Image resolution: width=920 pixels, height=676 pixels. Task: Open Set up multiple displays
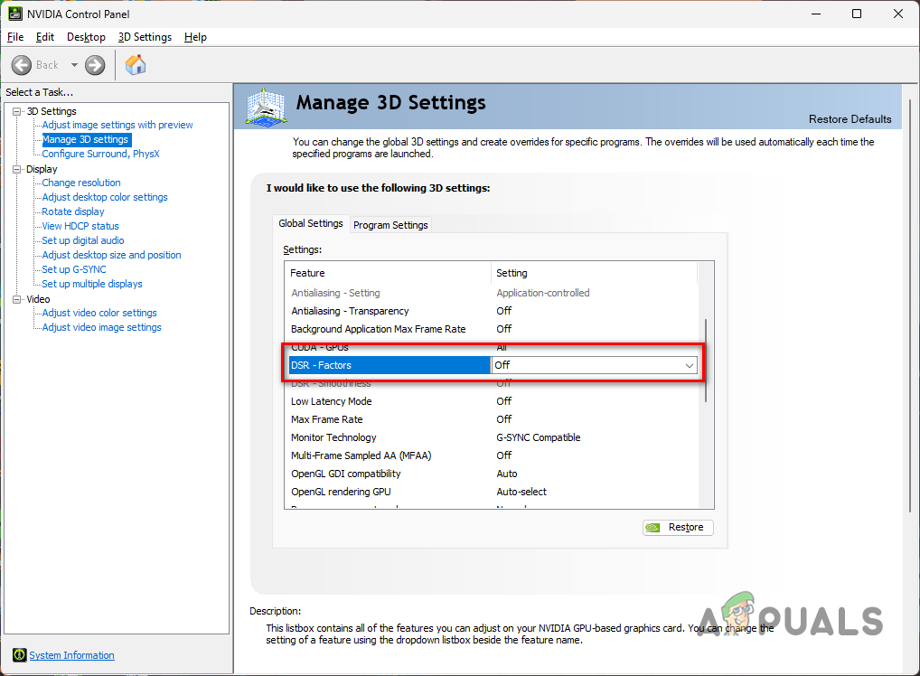click(x=92, y=284)
